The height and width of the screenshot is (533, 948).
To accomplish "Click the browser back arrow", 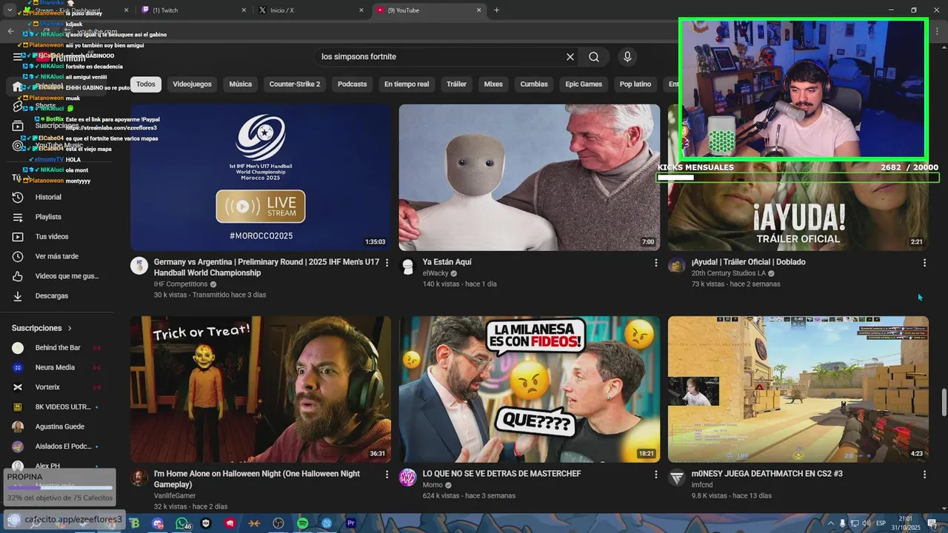I will 11,31.
